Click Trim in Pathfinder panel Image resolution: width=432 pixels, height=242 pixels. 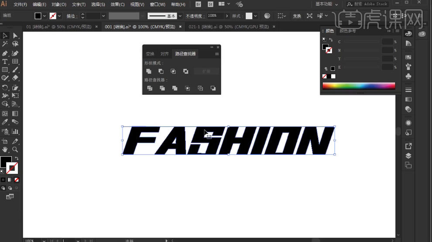pos(162,88)
